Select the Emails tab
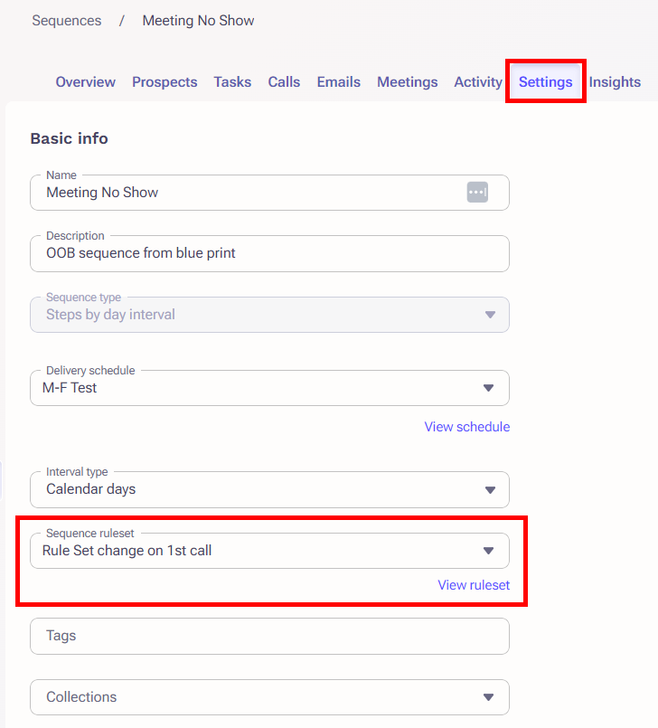Image resolution: width=658 pixels, height=728 pixels. (339, 81)
